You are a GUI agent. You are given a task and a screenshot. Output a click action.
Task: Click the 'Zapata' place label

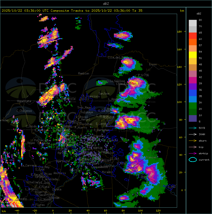pos(57,189)
